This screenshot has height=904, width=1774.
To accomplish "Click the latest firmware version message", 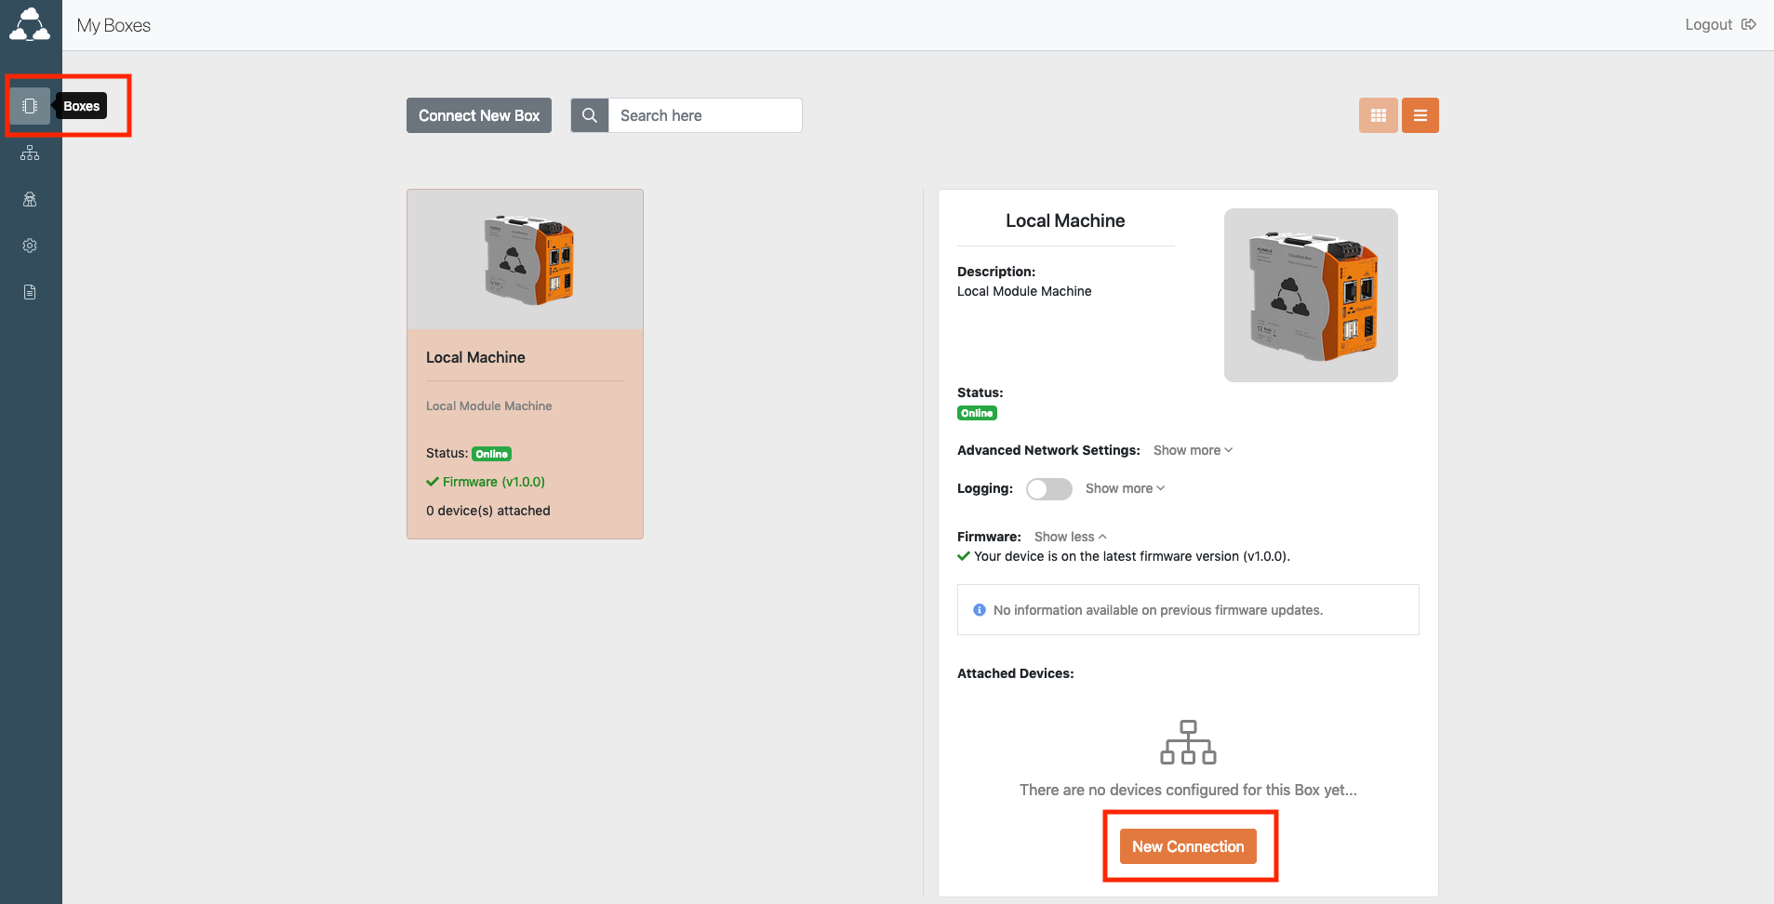I will [x=1131, y=556].
